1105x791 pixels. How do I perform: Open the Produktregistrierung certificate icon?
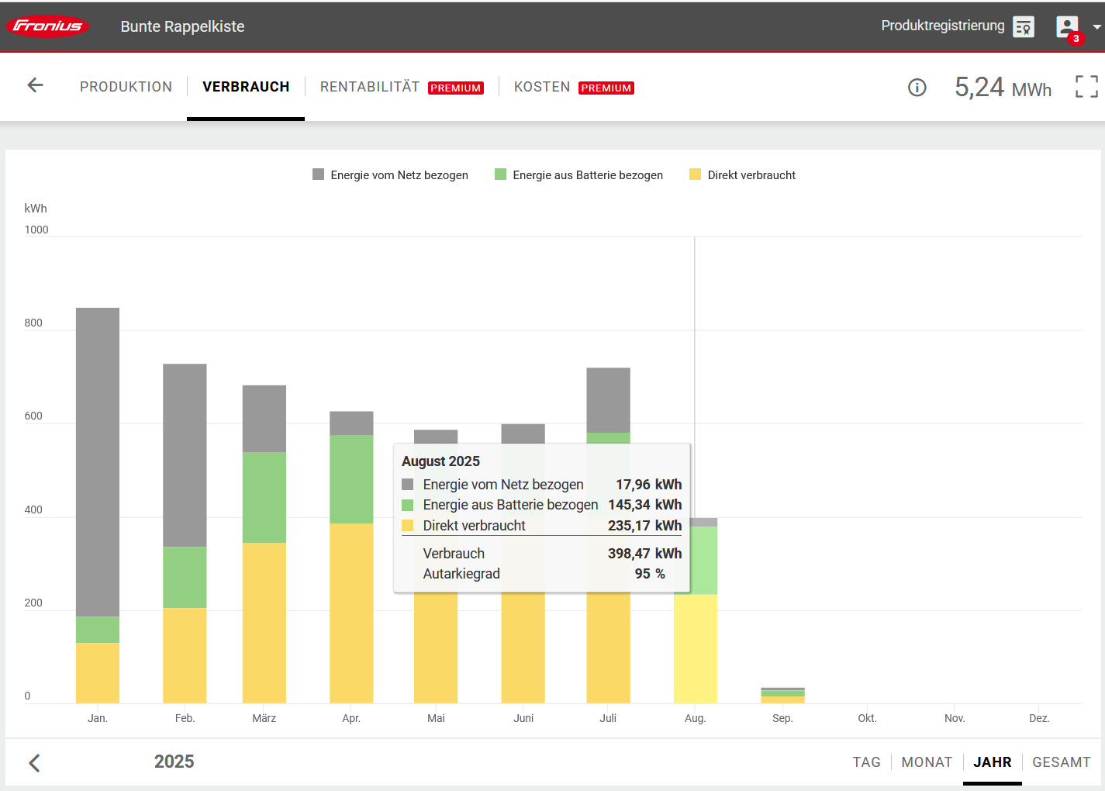[x=1024, y=26]
